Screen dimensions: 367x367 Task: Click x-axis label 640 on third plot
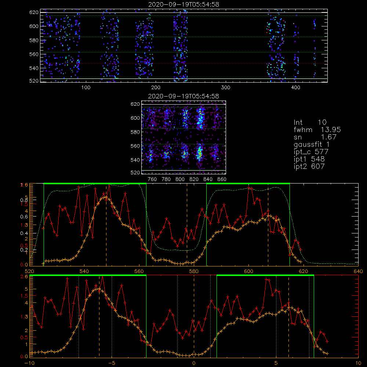(358, 272)
